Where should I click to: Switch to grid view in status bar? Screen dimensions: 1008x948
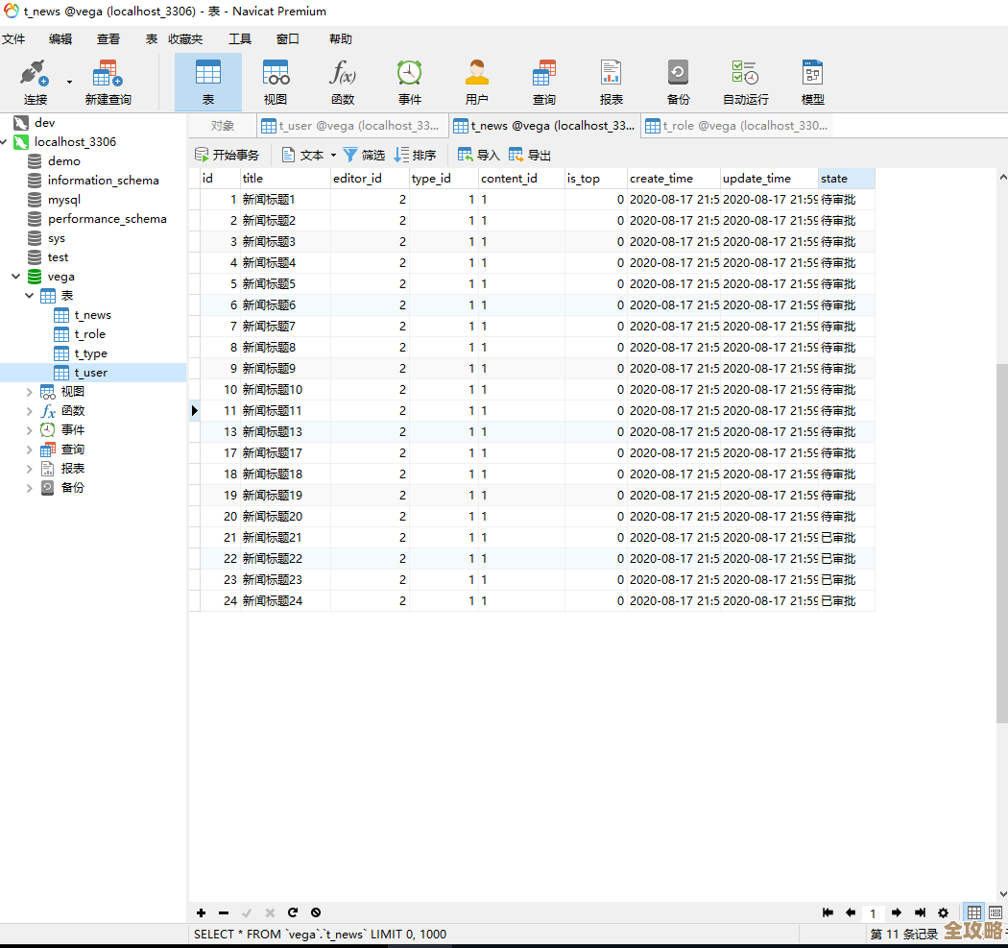tap(974, 912)
